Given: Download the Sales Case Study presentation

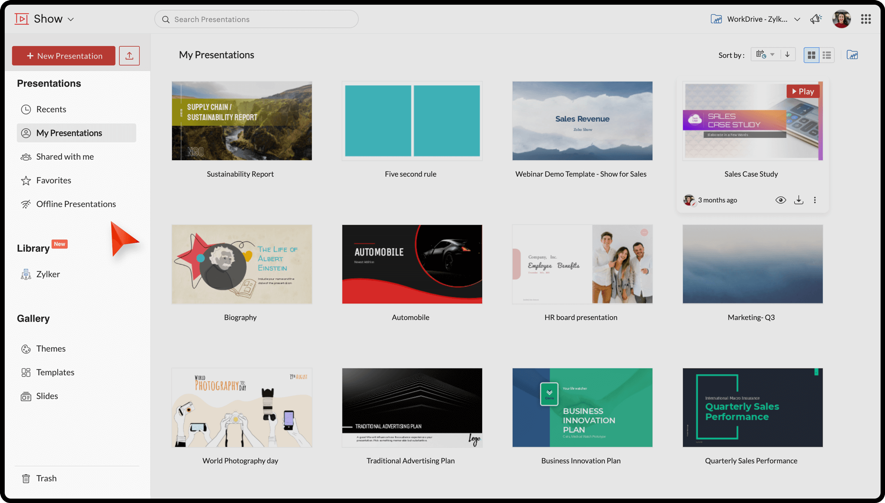Looking at the screenshot, I should [799, 200].
